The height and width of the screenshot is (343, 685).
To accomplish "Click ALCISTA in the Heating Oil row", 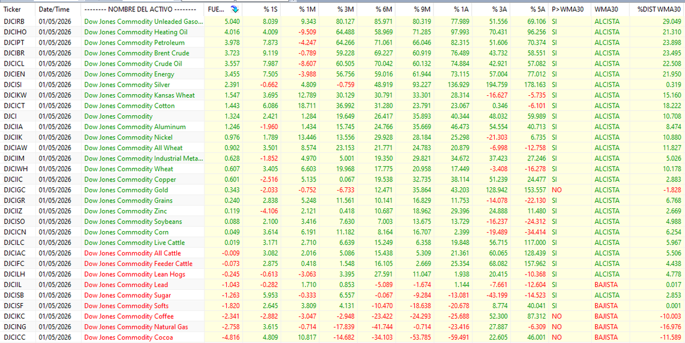I will [607, 32].
